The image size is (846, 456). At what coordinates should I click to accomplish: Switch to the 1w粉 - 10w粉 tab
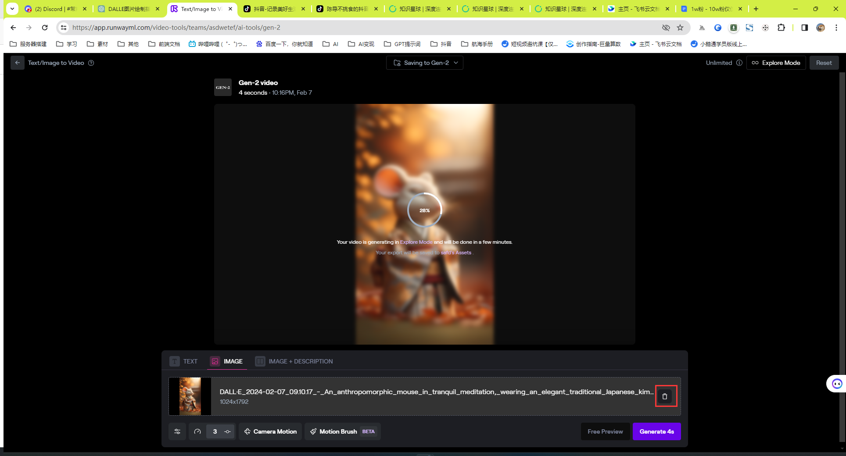coord(711,9)
